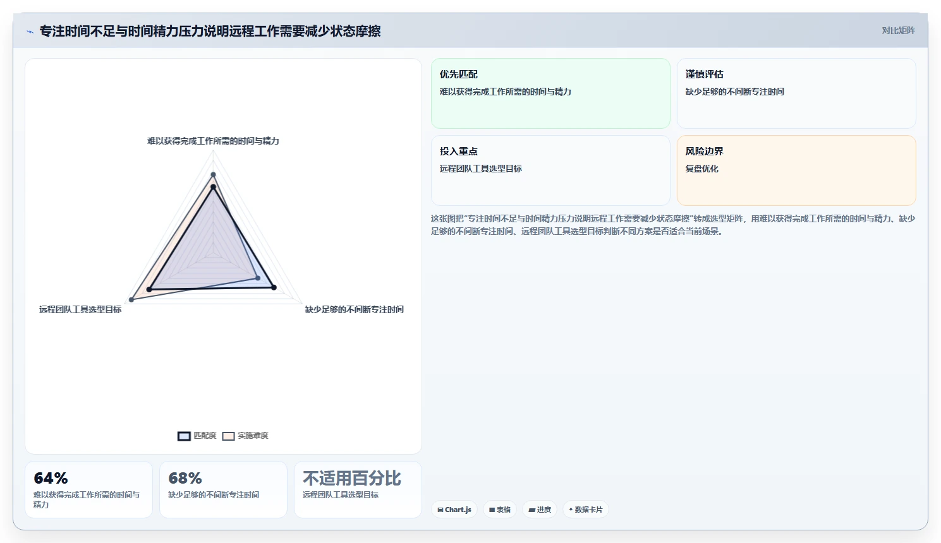The height and width of the screenshot is (543, 941).
Task: Click the page title text
Action: click(210, 31)
